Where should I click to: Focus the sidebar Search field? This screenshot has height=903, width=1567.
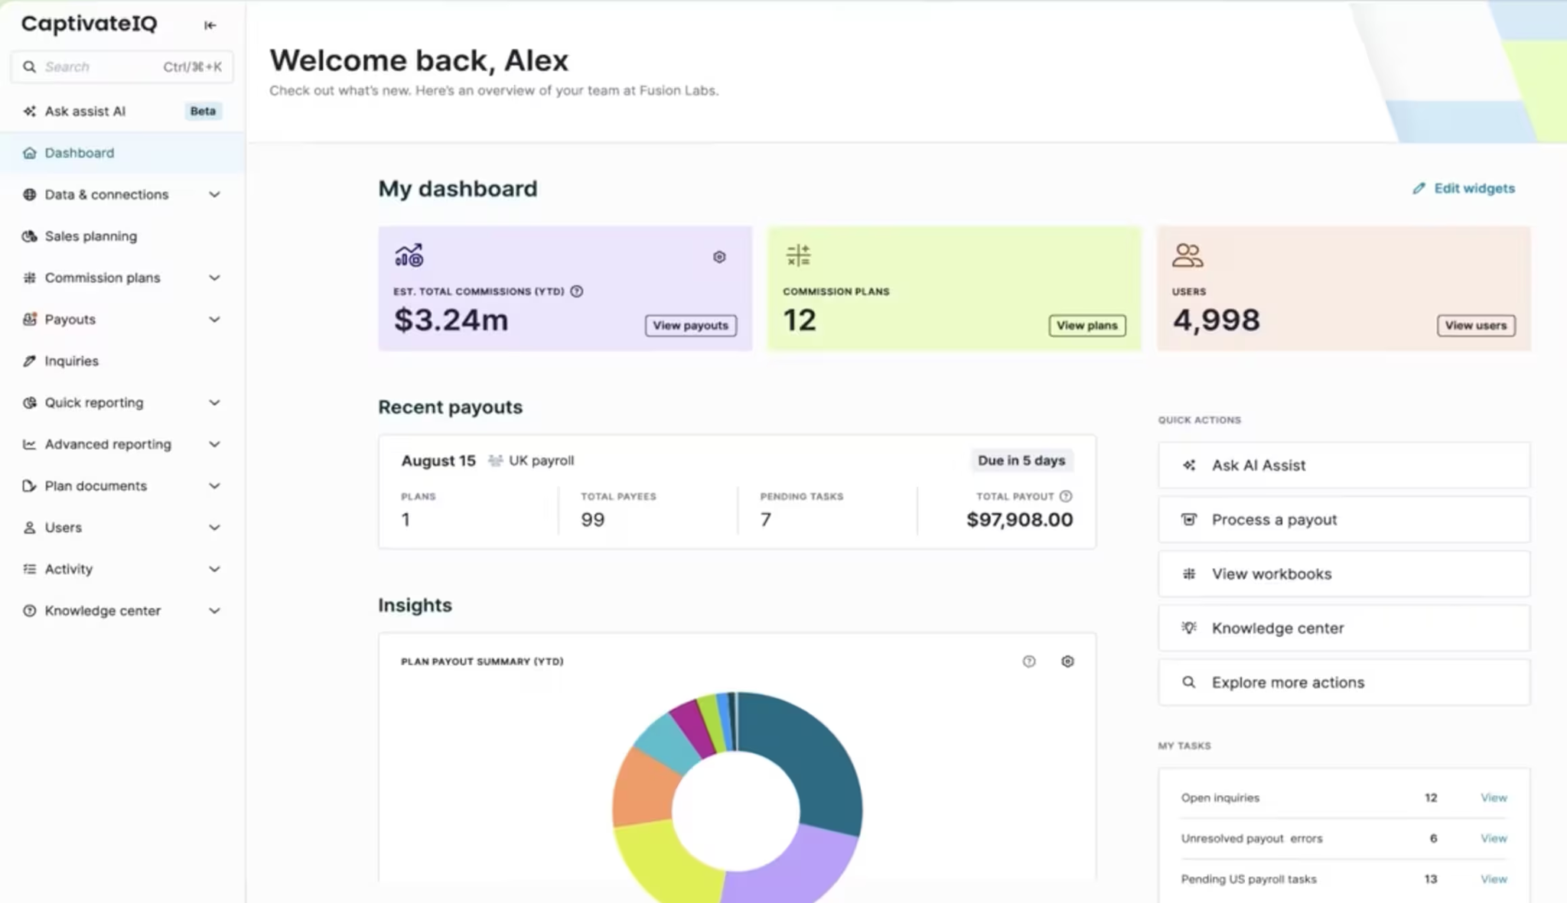click(x=122, y=67)
